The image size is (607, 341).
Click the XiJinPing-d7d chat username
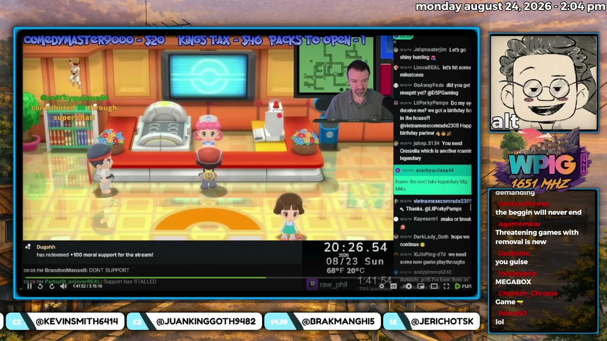(429, 254)
